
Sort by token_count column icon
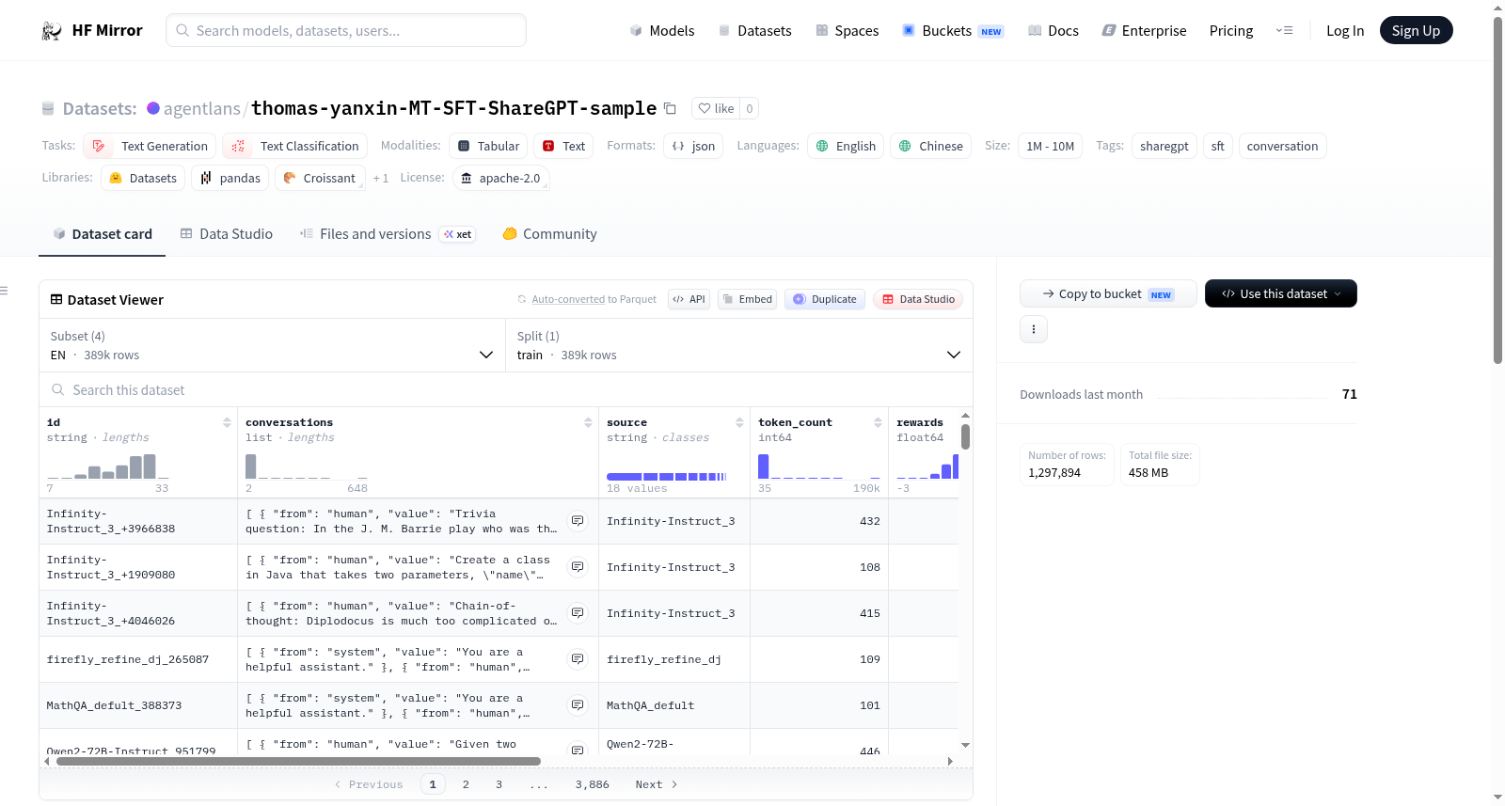(x=878, y=422)
